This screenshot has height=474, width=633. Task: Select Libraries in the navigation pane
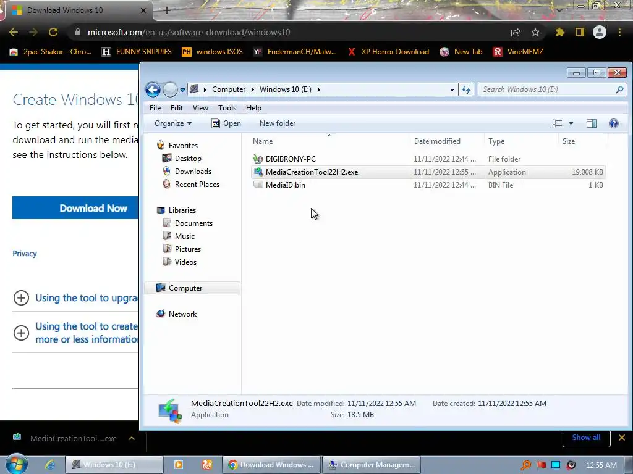pos(182,210)
